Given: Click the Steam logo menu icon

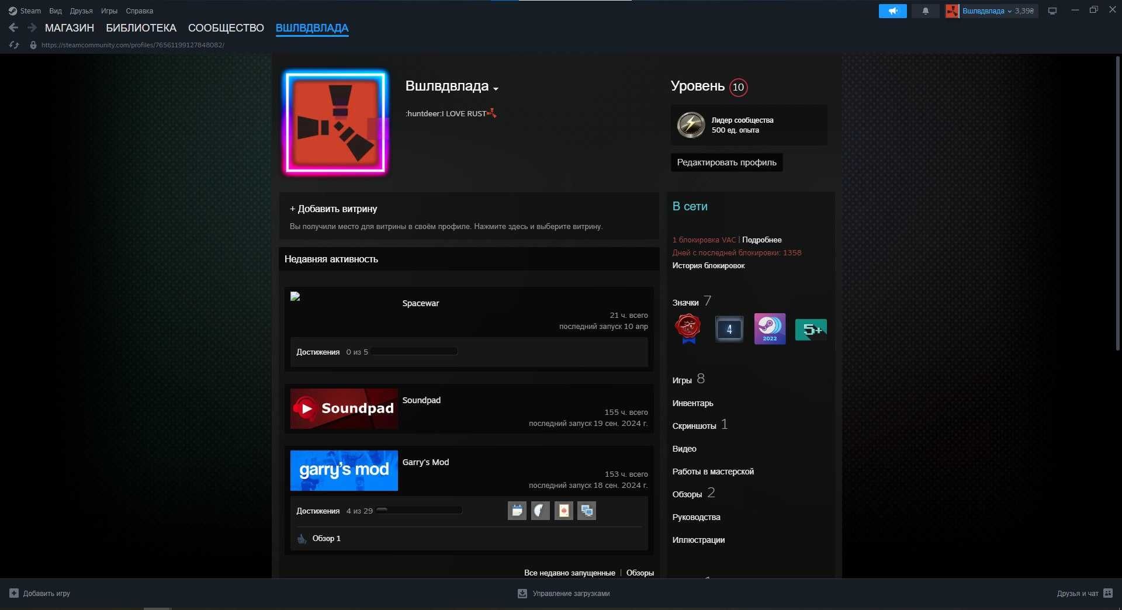Looking at the screenshot, I should click(x=13, y=11).
